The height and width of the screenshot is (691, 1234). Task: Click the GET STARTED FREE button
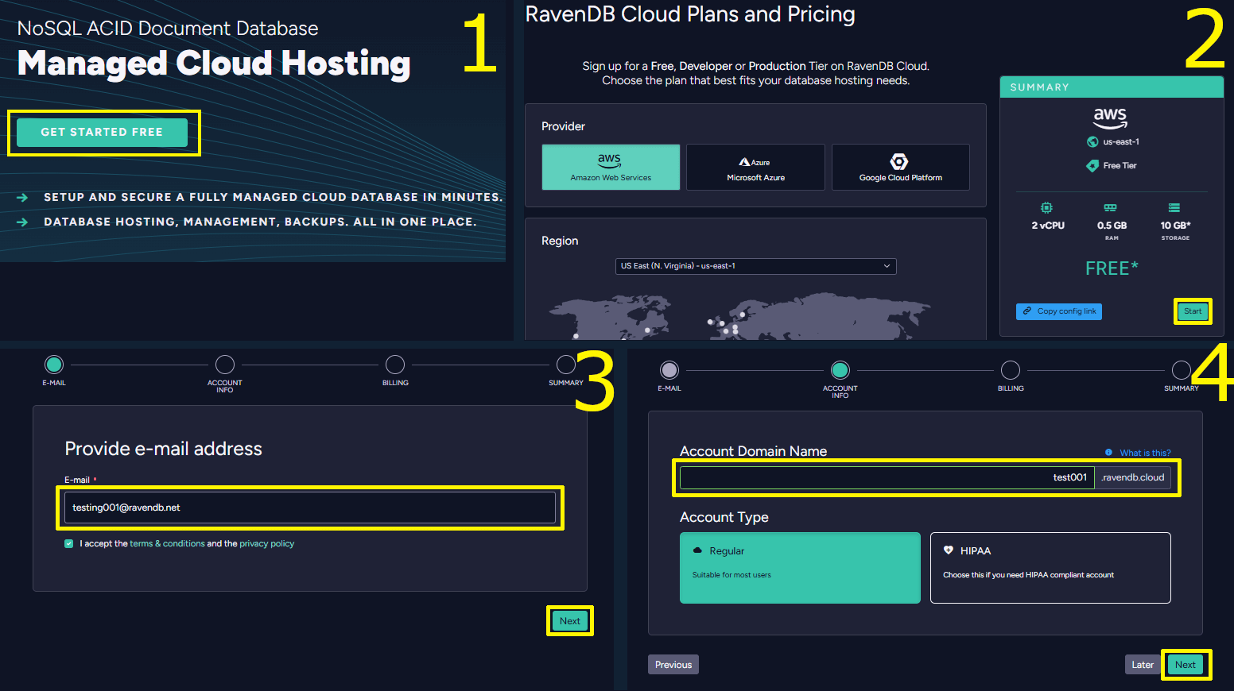click(103, 133)
